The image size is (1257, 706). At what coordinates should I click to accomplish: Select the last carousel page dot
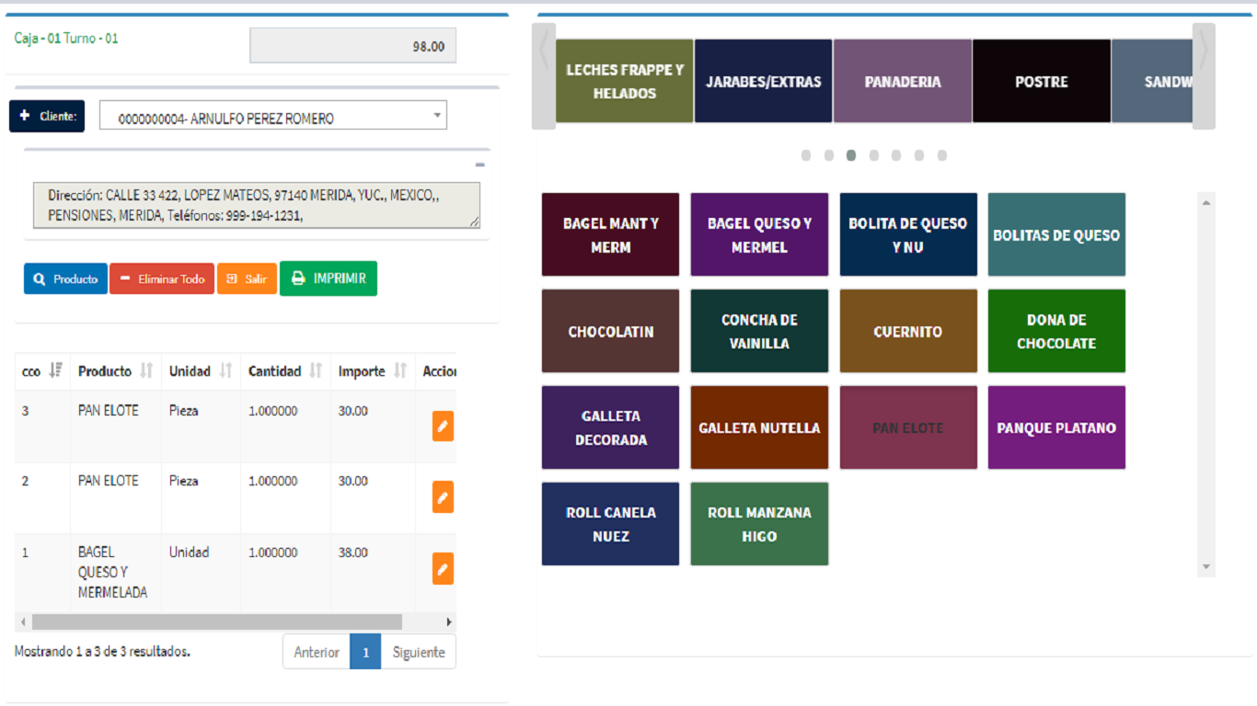(941, 155)
